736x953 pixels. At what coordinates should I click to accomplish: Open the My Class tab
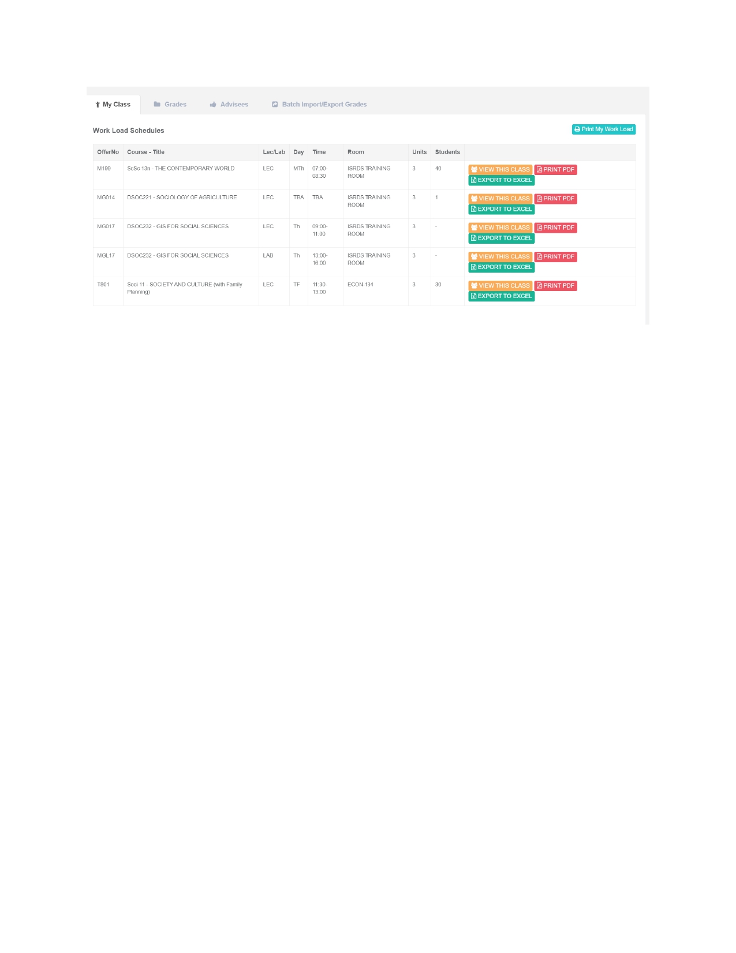tap(114, 105)
